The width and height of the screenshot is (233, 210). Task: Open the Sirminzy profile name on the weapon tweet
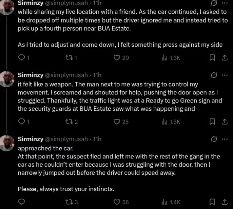(x=30, y=75)
